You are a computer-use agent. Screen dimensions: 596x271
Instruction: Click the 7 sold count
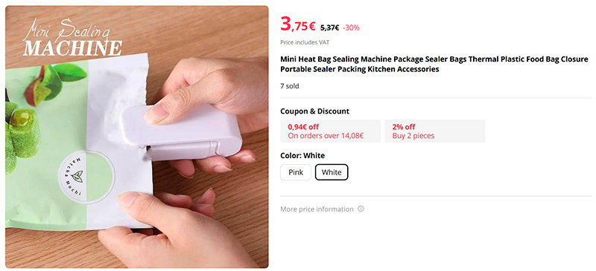pyautogui.click(x=290, y=86)
